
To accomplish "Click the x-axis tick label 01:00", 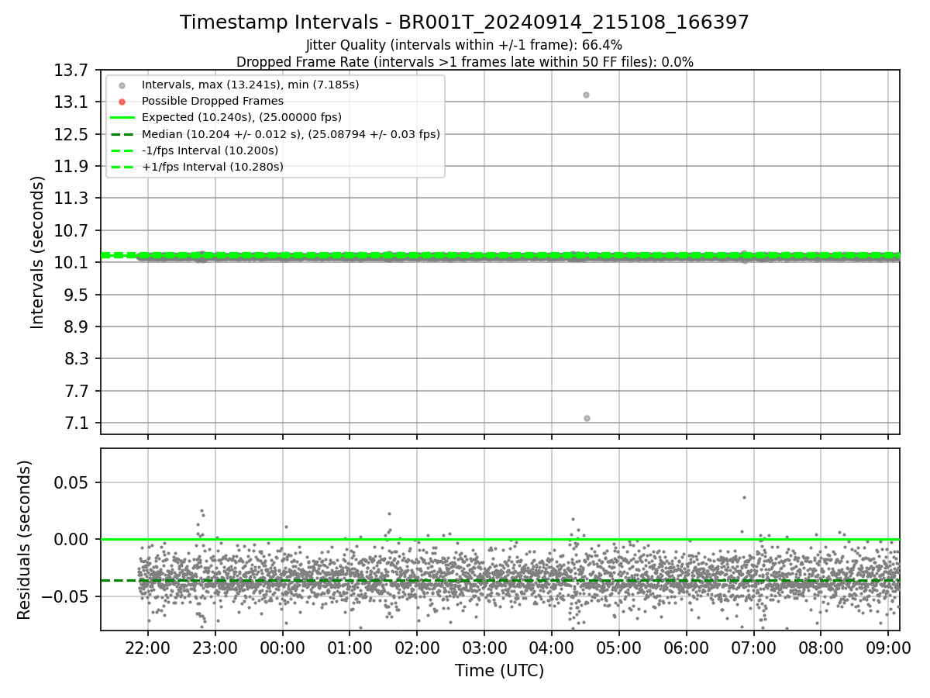I will pyautogui.click(x=350, y=647).
